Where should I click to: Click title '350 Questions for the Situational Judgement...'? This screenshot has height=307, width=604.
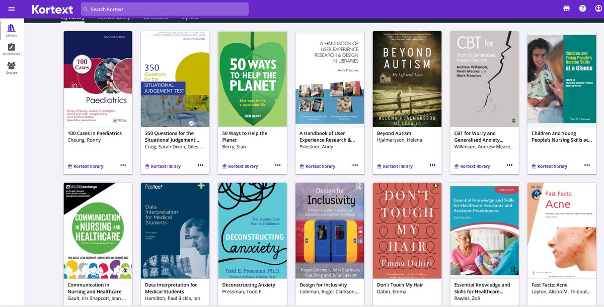(x=172, y=137)
